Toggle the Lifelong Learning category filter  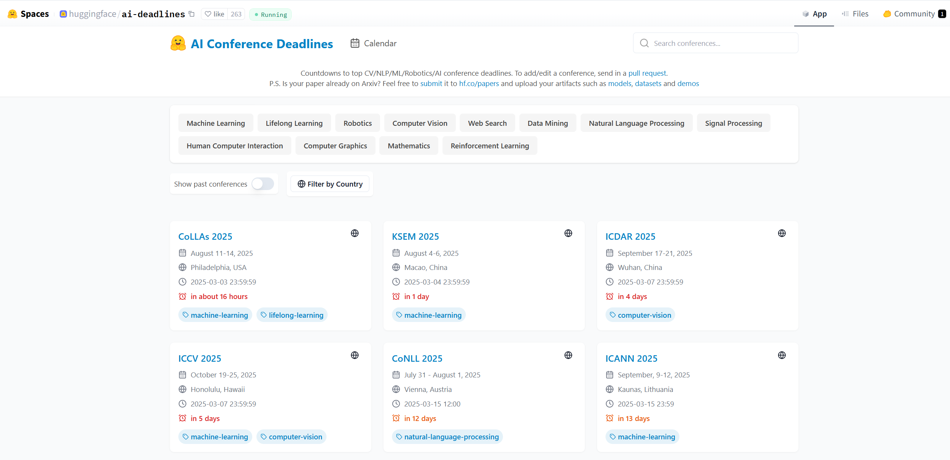tap(294, 123)
